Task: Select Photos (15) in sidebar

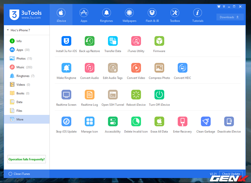Action: click(x=27, y=58)
